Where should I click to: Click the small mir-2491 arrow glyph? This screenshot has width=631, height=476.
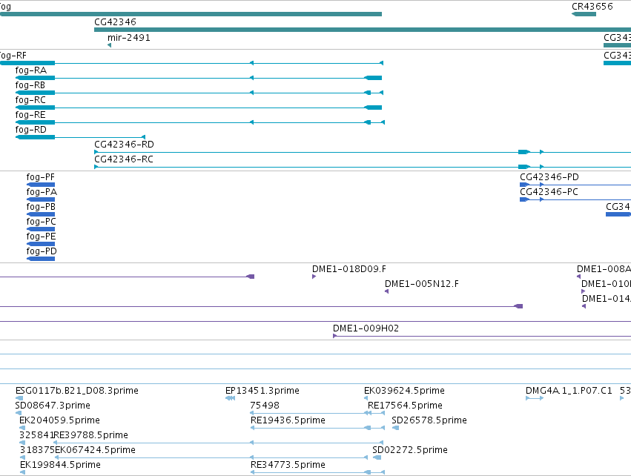point(110,45)
